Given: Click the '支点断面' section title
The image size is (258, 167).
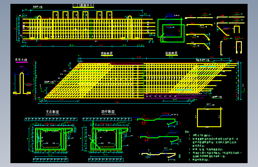Looking at the screenshot, I should pos(52,112).
